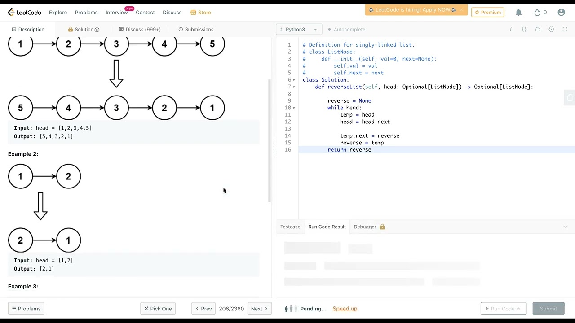Switch to the Submissions tab
The width and height of the screenshot is (575, 323).
196,30
